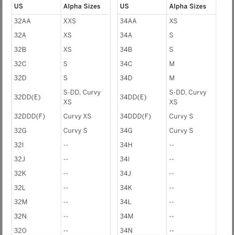
Task: Click the left table US header
Action: [19, 6]
